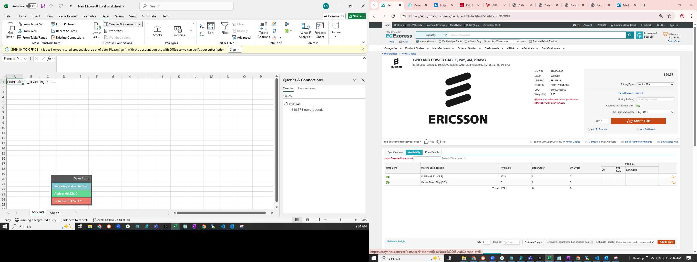Open the Price Details tab
The width and height of the screenshot is (697, 262).
click(432, 152)
